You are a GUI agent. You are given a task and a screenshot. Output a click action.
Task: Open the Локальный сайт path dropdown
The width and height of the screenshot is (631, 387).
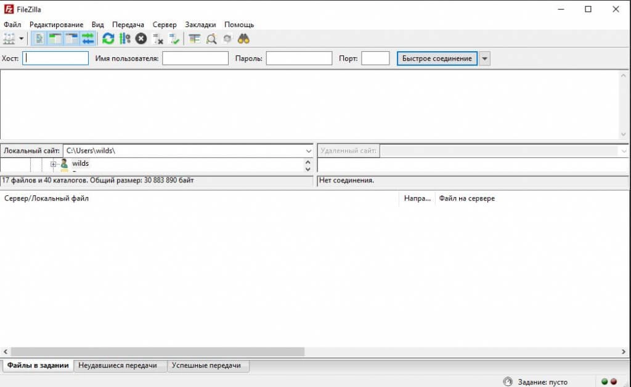pos(308,151)
